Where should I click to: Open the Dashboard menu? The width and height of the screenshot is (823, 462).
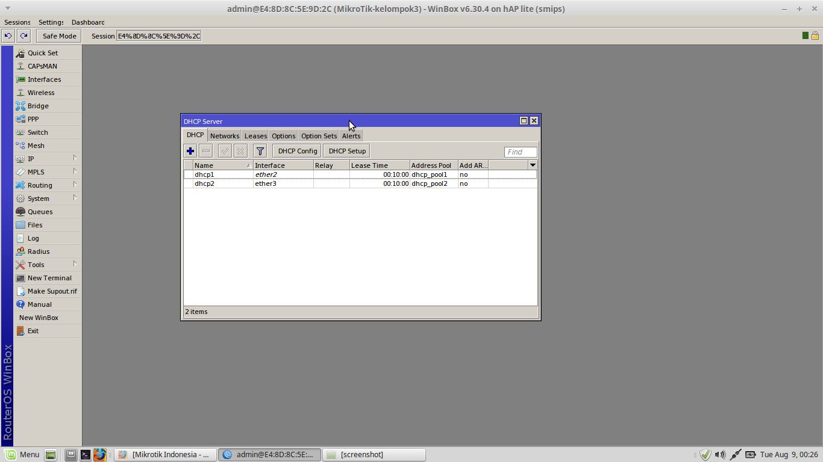(88, 22)
